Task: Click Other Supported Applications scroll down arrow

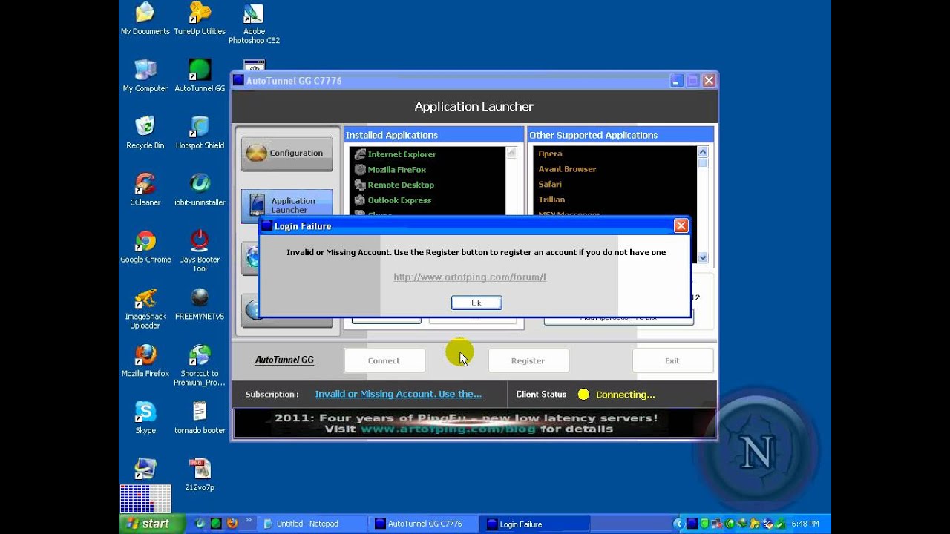Action: pos(703,257)
